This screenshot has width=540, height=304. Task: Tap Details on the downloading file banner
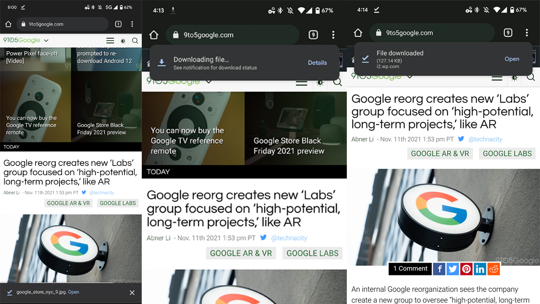click(x=317, y=62)
